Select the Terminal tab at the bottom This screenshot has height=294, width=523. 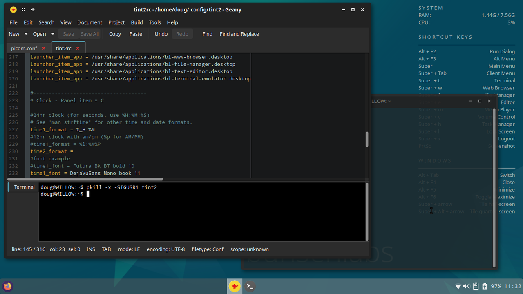tap(24, 187)
